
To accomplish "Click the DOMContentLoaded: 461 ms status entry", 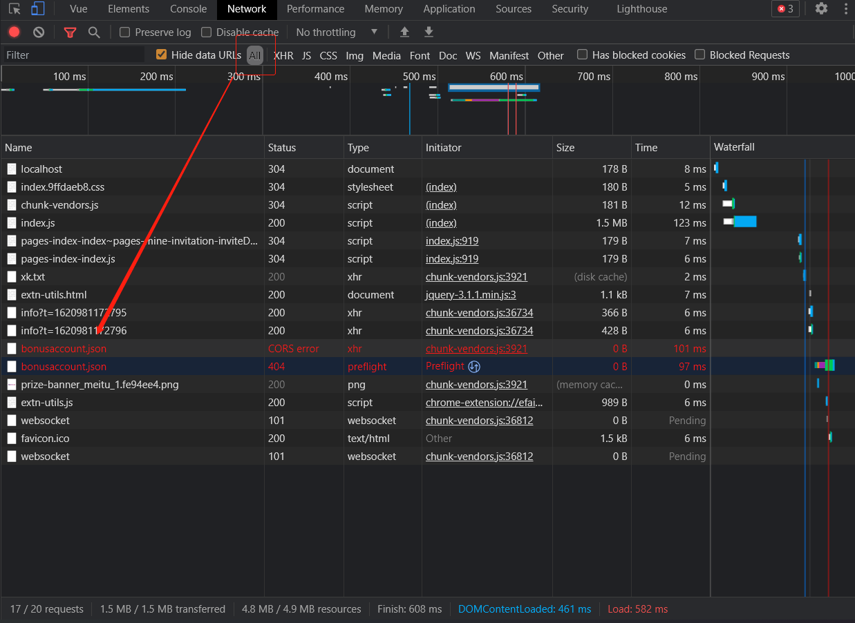I will tap(525, 609).
